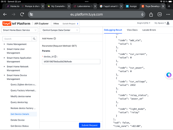Open the tab overview showing 15 tabs

coord(159,14)
